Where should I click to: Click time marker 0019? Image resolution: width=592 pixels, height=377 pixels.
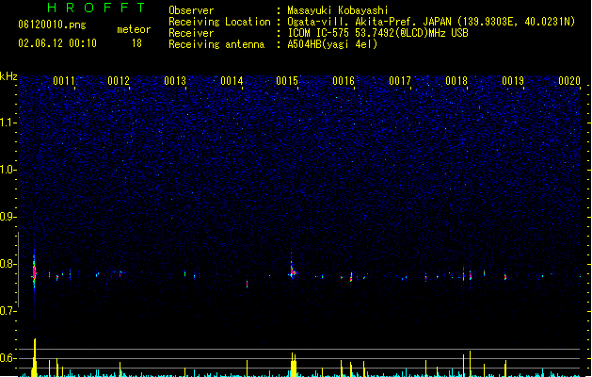click(x=513, y=81)
